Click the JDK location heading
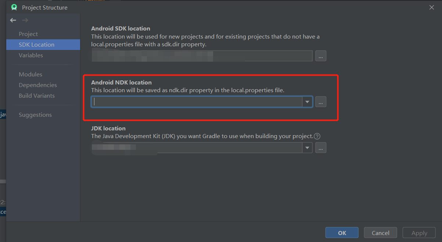 click(x=108, y=128)
